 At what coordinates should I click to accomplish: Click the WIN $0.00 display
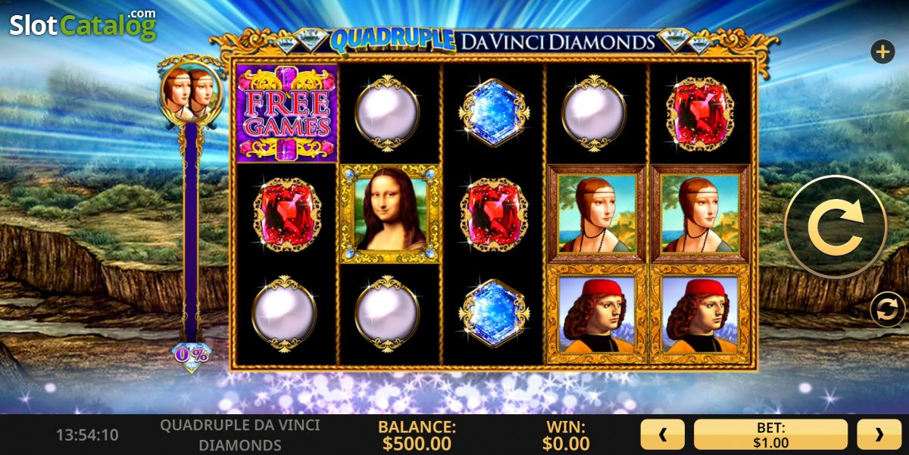[566, 435]
